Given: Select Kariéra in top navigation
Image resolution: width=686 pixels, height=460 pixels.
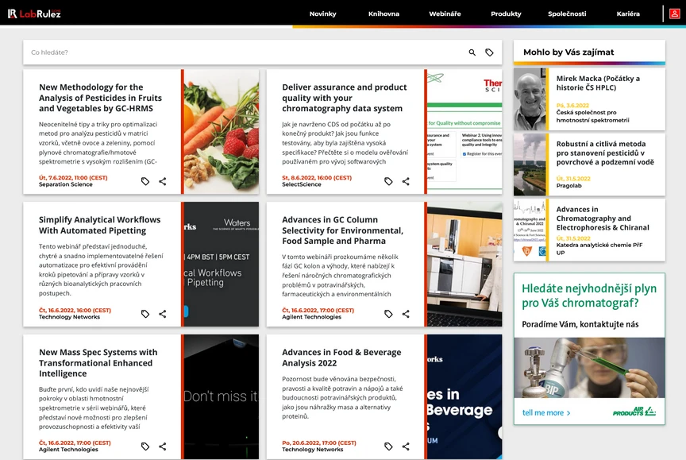Looking at the screenshot, I should point(628,14).
